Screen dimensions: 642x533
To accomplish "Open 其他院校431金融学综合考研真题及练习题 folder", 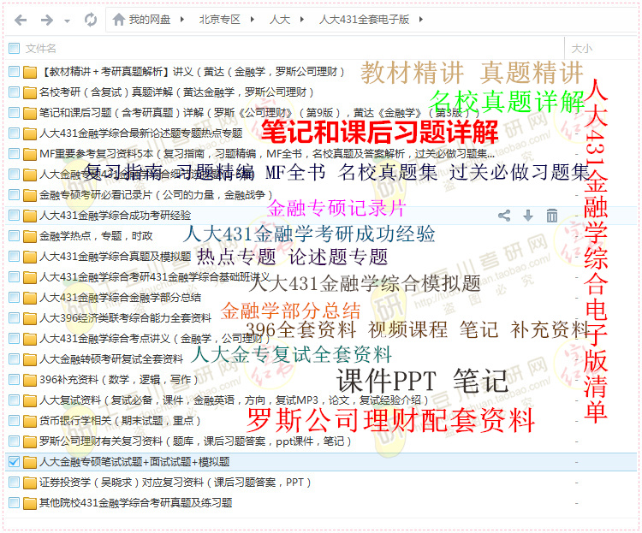I will click(135, 503).
